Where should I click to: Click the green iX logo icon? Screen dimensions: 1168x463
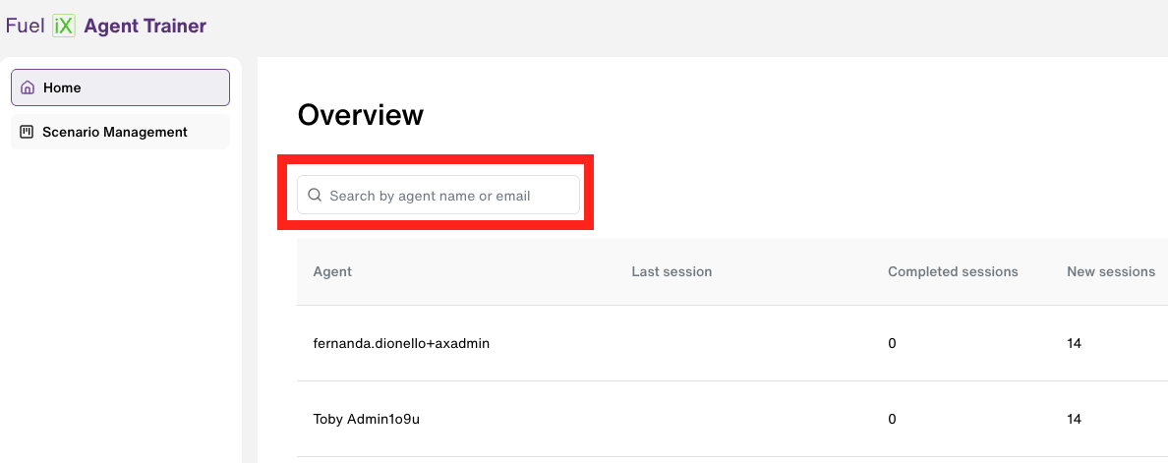click(64, 27)
